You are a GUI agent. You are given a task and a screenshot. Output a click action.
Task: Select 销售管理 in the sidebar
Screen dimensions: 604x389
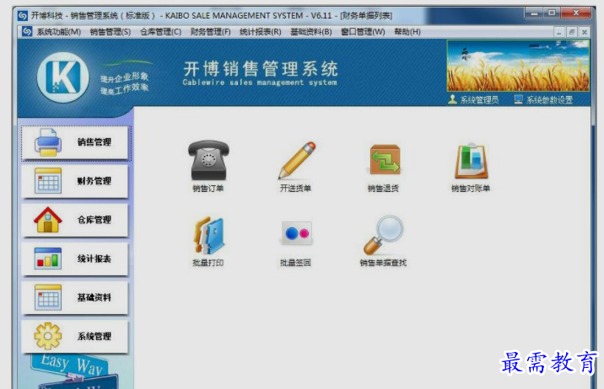(75, 142)
